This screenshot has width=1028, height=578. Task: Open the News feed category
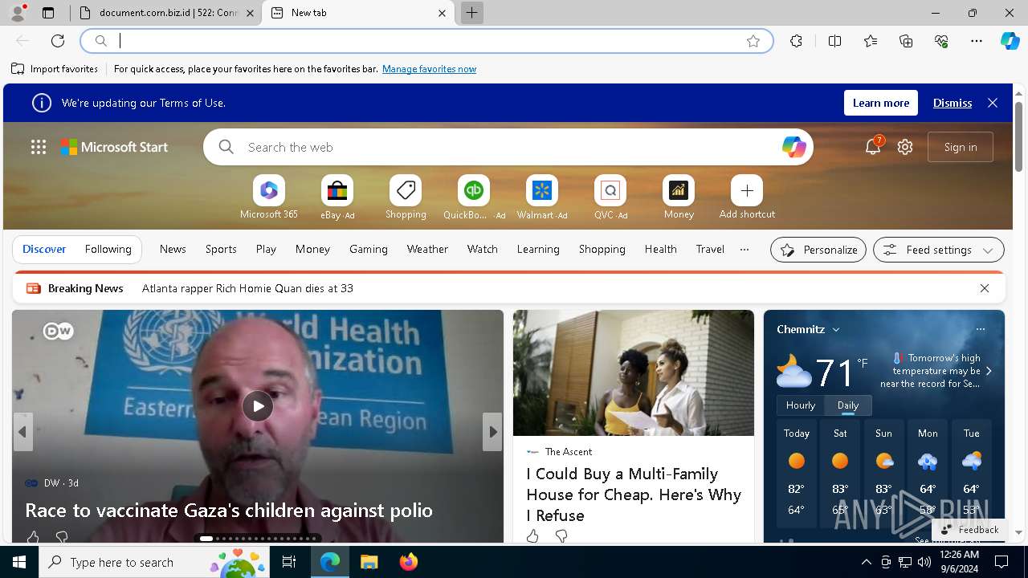coord(173,250)
